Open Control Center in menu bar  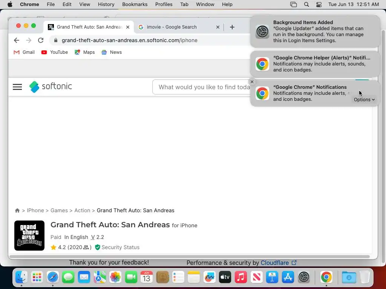pyautogui.click(x=319, y=5)
